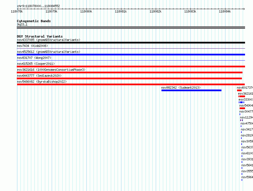Image resolution: width=253 pixels, height=191 pixels.
Task: Click the esv362161 variant label
Action: [x=245, y=94]
